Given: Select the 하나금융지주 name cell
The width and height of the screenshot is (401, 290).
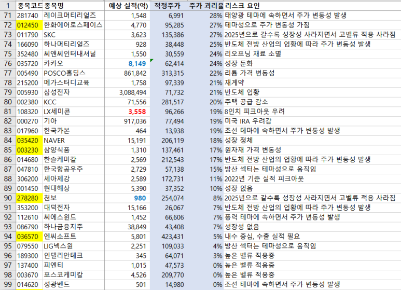Looking at the screenshot, I should (x=74, y=227).
